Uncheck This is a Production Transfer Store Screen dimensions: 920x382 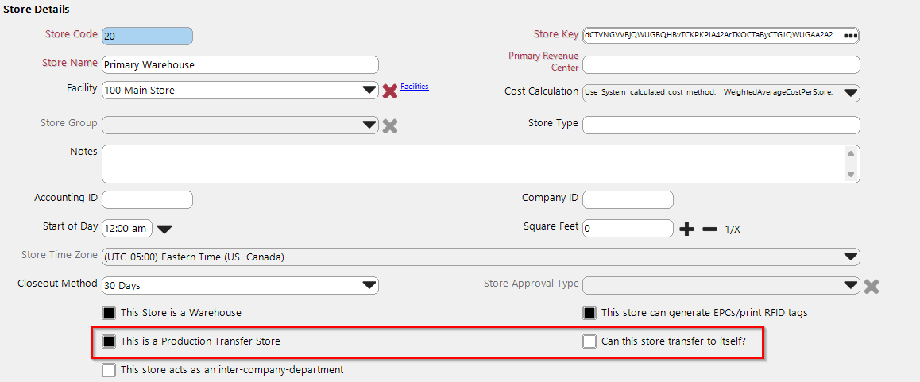click(x=109, y=341)
